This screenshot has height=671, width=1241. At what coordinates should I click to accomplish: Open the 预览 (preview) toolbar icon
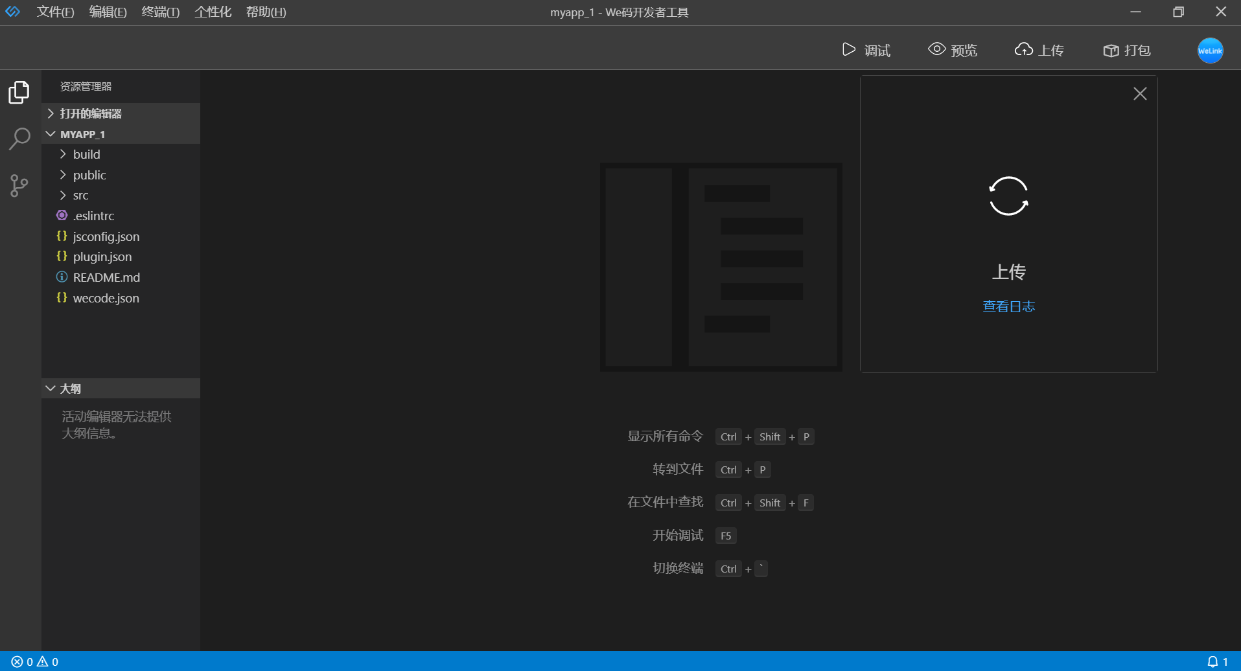click(x=952, y=50)
